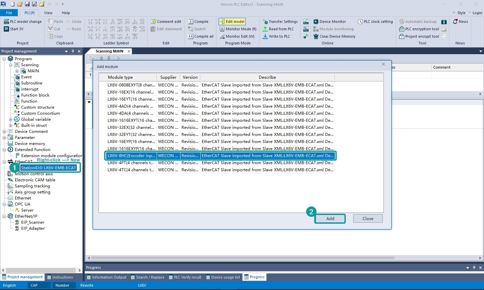
Task: Select the LX6V-32EX module row
Action: pos(220,128)
